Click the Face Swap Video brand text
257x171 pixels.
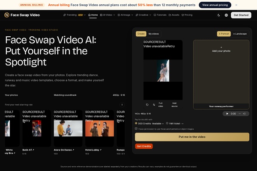[25, 15]
